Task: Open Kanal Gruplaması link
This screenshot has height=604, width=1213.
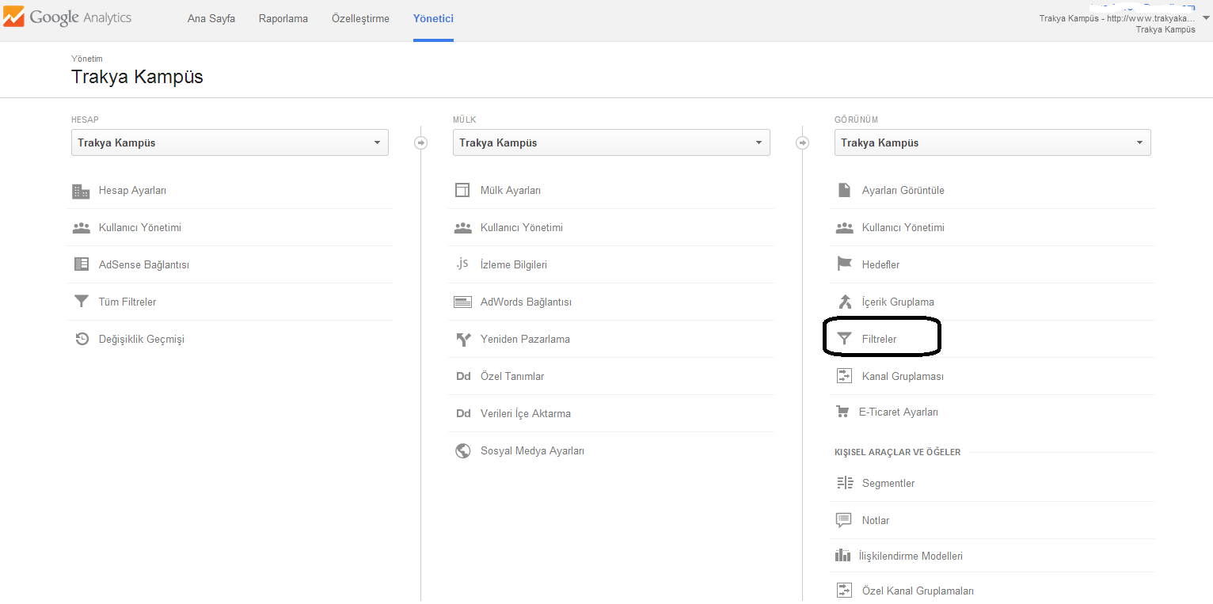Action: (x=903, y=377)
